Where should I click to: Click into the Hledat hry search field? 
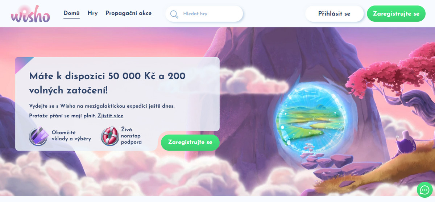(204, 14)
